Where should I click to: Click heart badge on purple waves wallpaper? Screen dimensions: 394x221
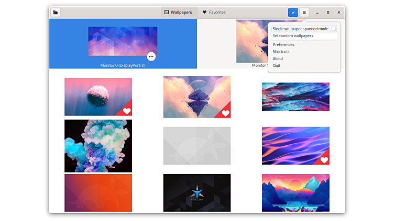click(x=324, y=160)
